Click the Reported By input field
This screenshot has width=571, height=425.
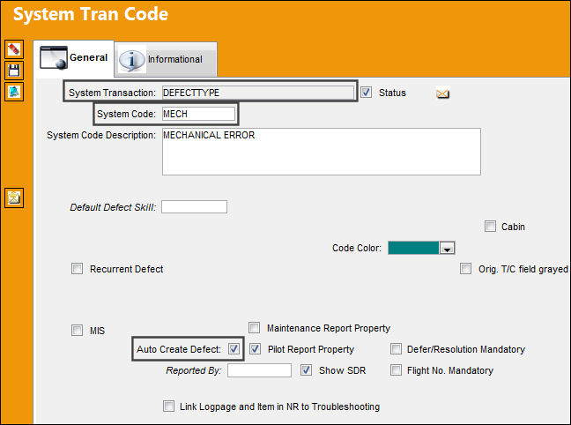(x=259, y=370)
